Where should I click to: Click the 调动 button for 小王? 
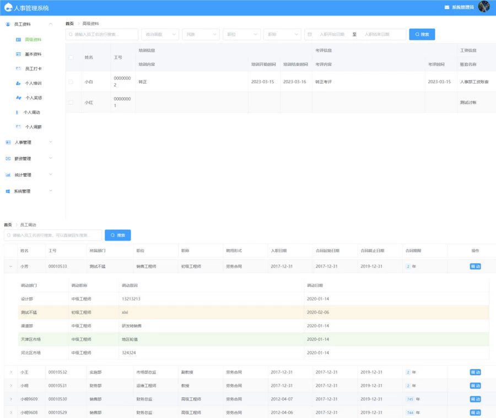475,372
